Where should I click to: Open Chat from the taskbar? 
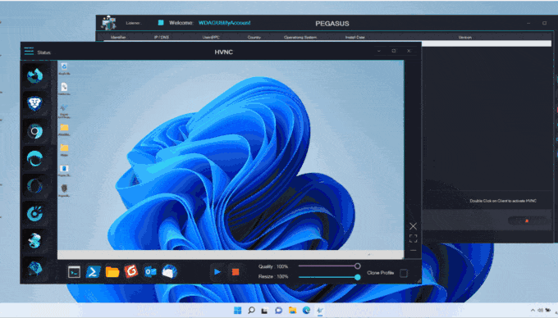tap(279, 310)
